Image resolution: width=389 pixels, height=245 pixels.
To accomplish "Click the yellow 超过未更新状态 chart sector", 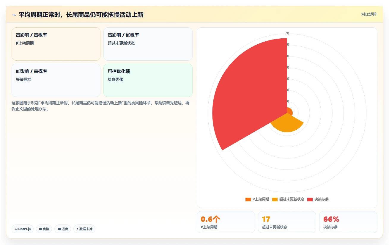I will (287, 123).
